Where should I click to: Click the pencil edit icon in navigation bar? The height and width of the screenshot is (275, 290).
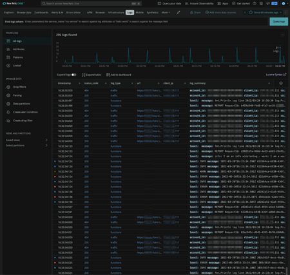coord(179,12)
